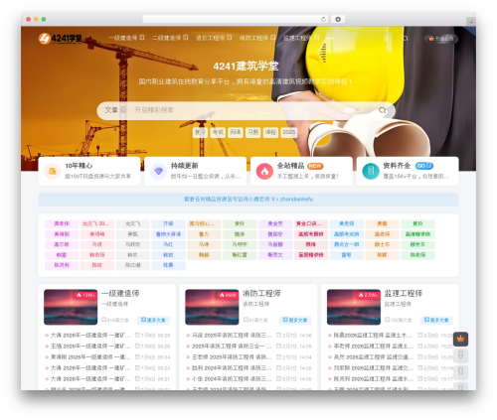Open the 二级建造师 nav menu

tap(170, 38)
